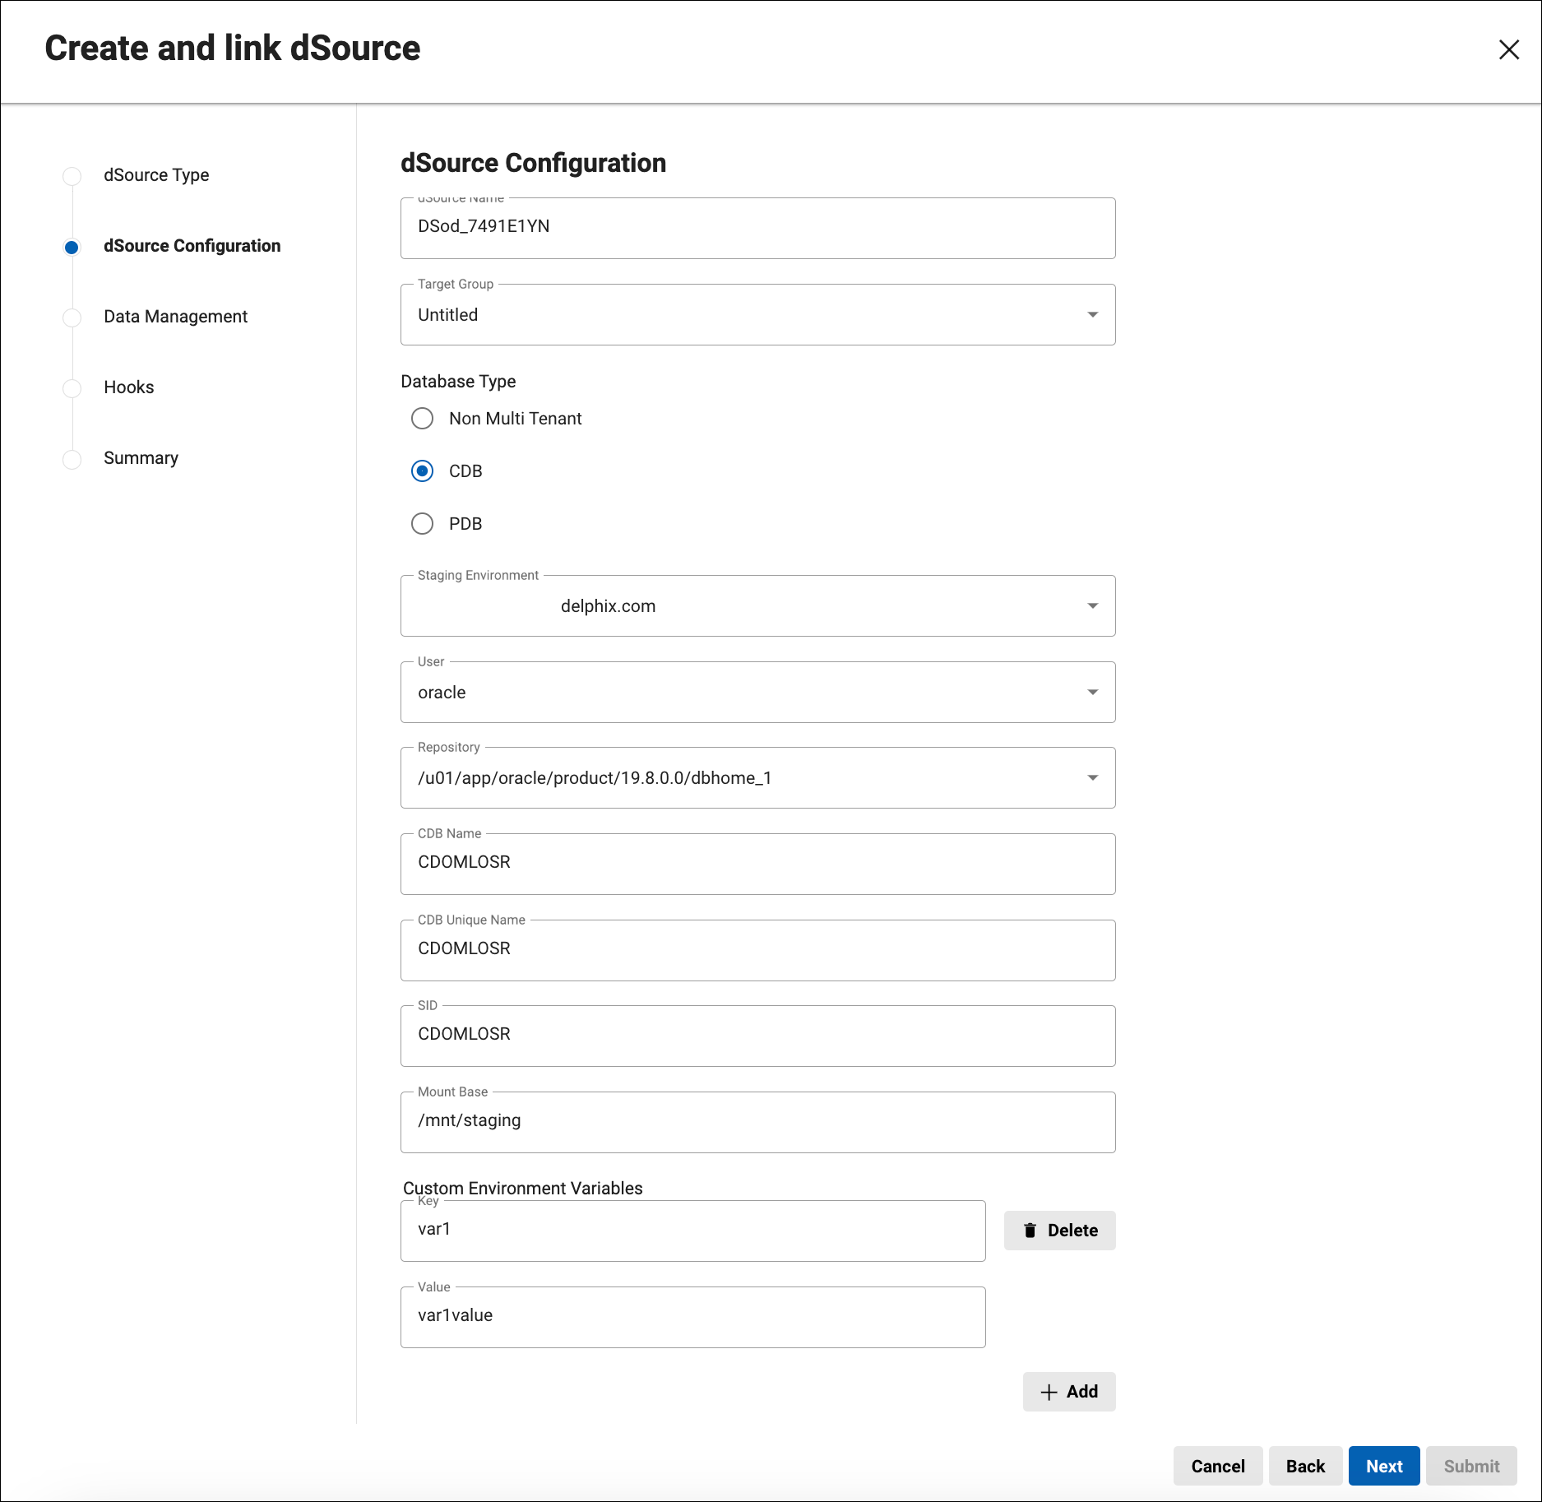Click the dSource Configuration step indicator
Image resolution: width=1542 pixels, height=1502 pixels.
coord(72,246)
